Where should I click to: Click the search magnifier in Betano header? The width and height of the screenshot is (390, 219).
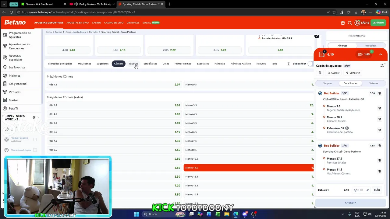click(350, 23)
